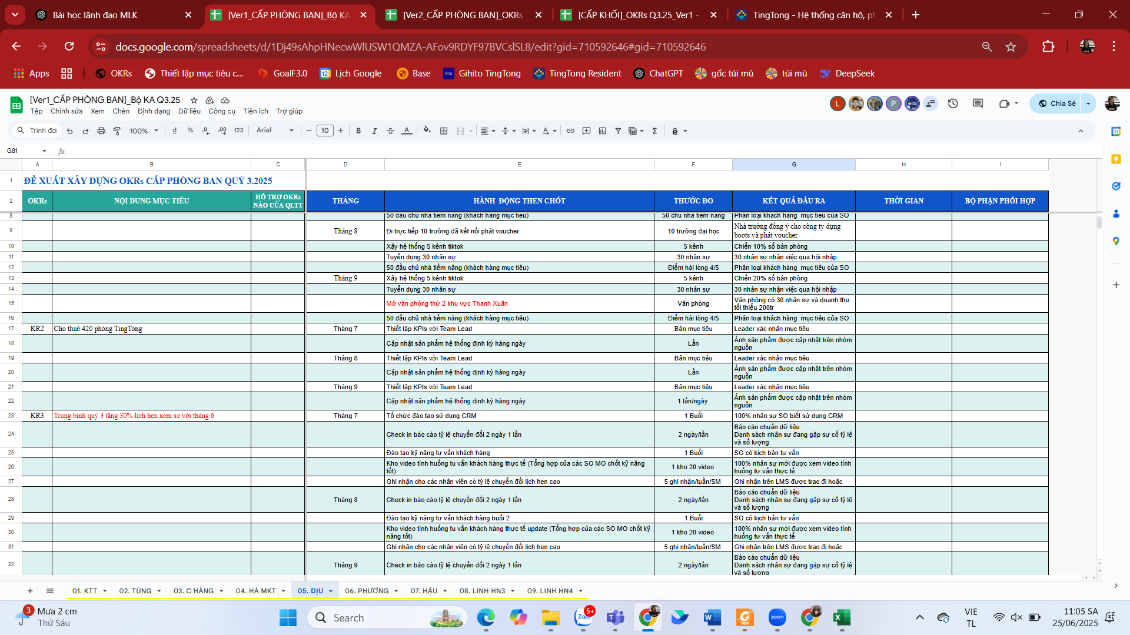Click the add new sheet plus button

(x=30, y=591)
